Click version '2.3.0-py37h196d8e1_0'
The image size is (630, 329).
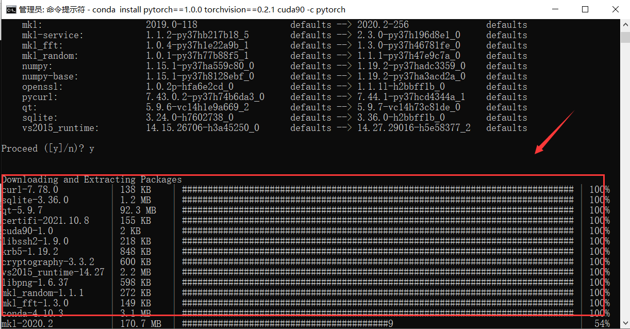(409, 35)
